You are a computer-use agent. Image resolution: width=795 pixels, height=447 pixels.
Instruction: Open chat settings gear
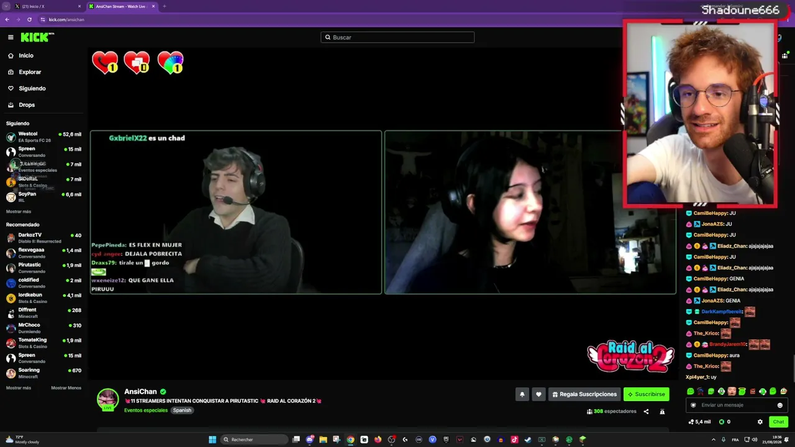[x=760, y=422]
